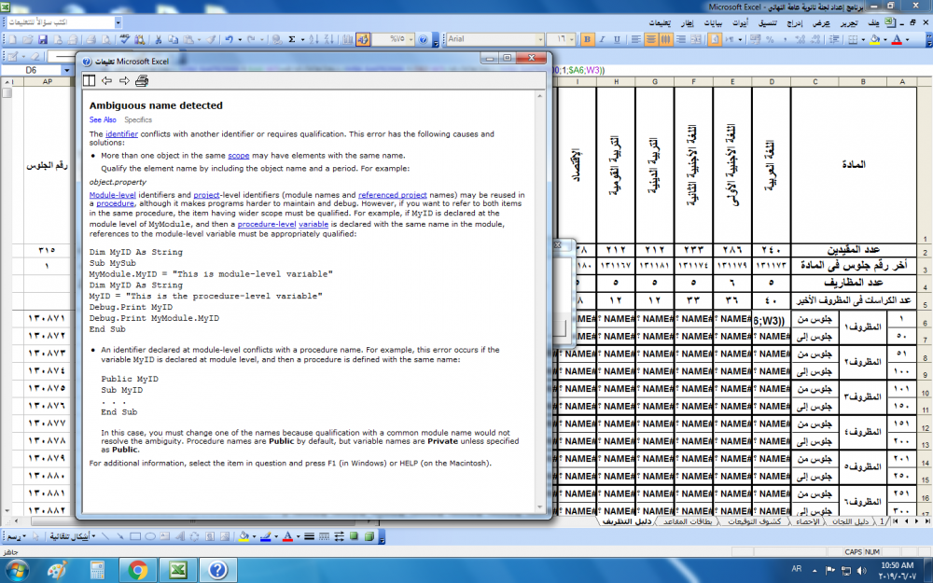Click the Show/tile panes icon in Help window
The height and width of the screenshot is (583, 933).
point(90,81)
